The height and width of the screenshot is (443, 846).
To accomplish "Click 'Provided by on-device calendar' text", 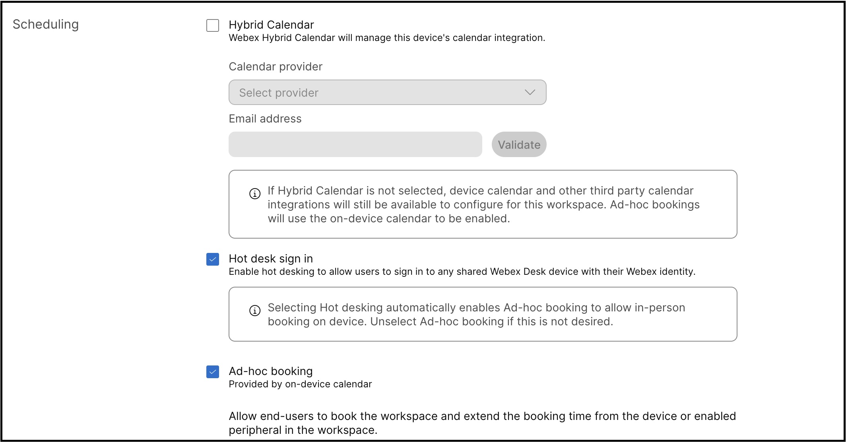I will coord(300,384).
